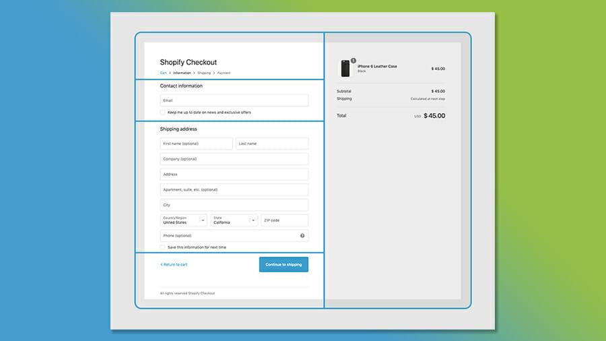Click into the Last name field
Screen dimensions: 606x341
click(x=271, y=144)
